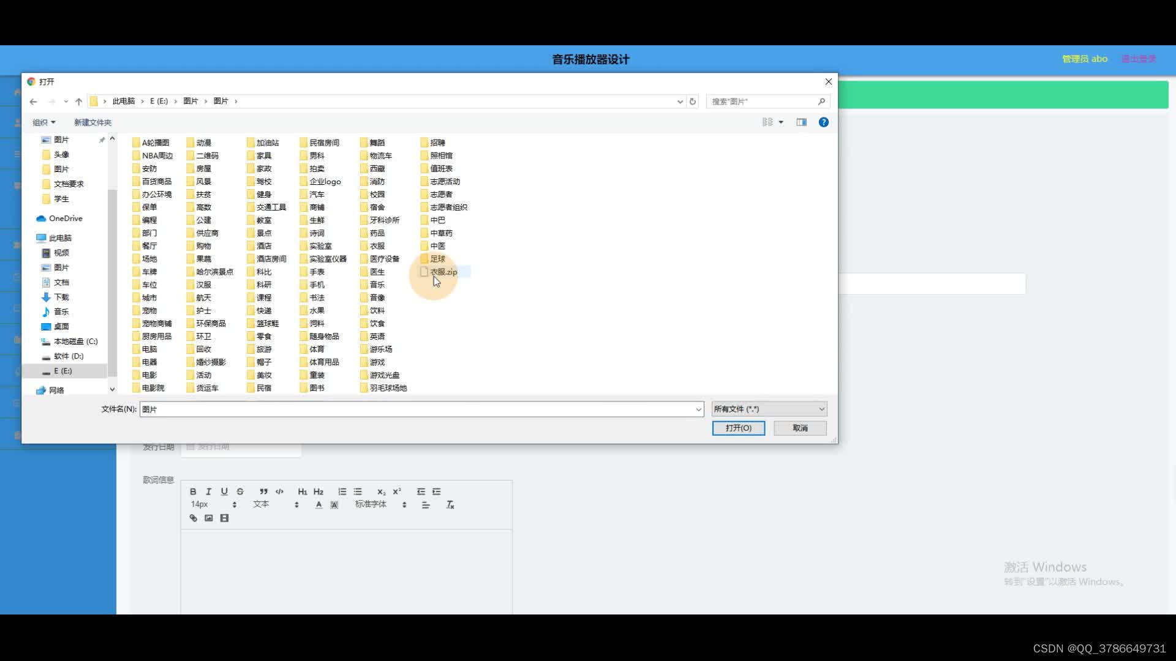Open text alignment options in editor
Viewport: 1176px width, 661px height.
426,505
